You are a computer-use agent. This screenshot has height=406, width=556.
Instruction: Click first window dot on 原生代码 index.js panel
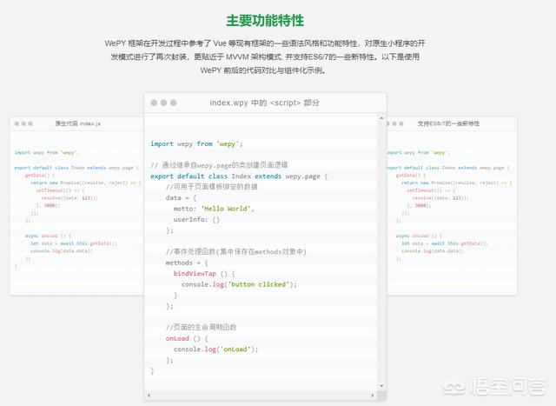(17, 124)
